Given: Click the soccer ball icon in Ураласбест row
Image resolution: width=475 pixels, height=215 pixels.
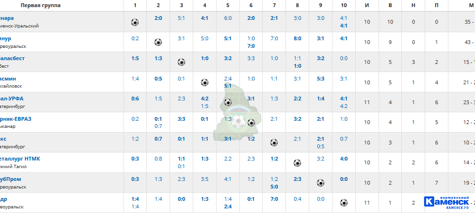Looking at the screenshot, I should tap(181, 62).
